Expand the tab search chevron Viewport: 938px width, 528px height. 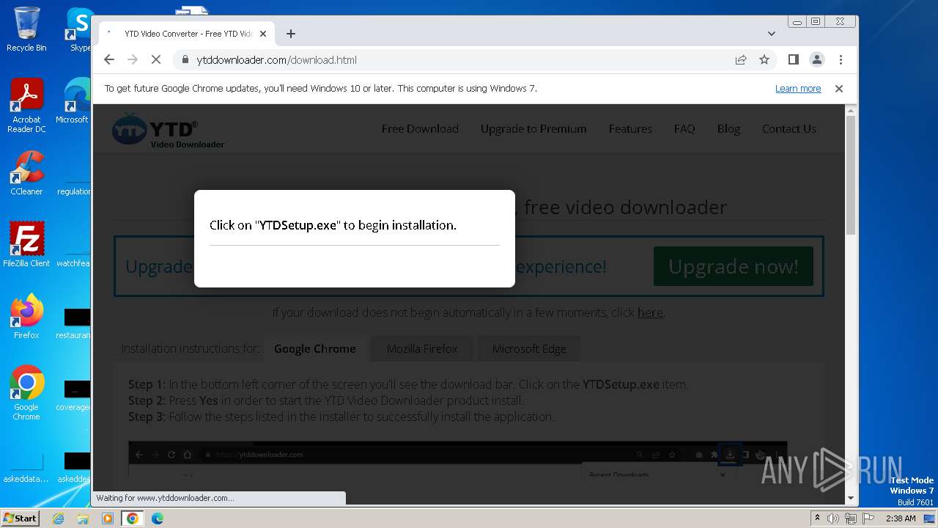771,34
